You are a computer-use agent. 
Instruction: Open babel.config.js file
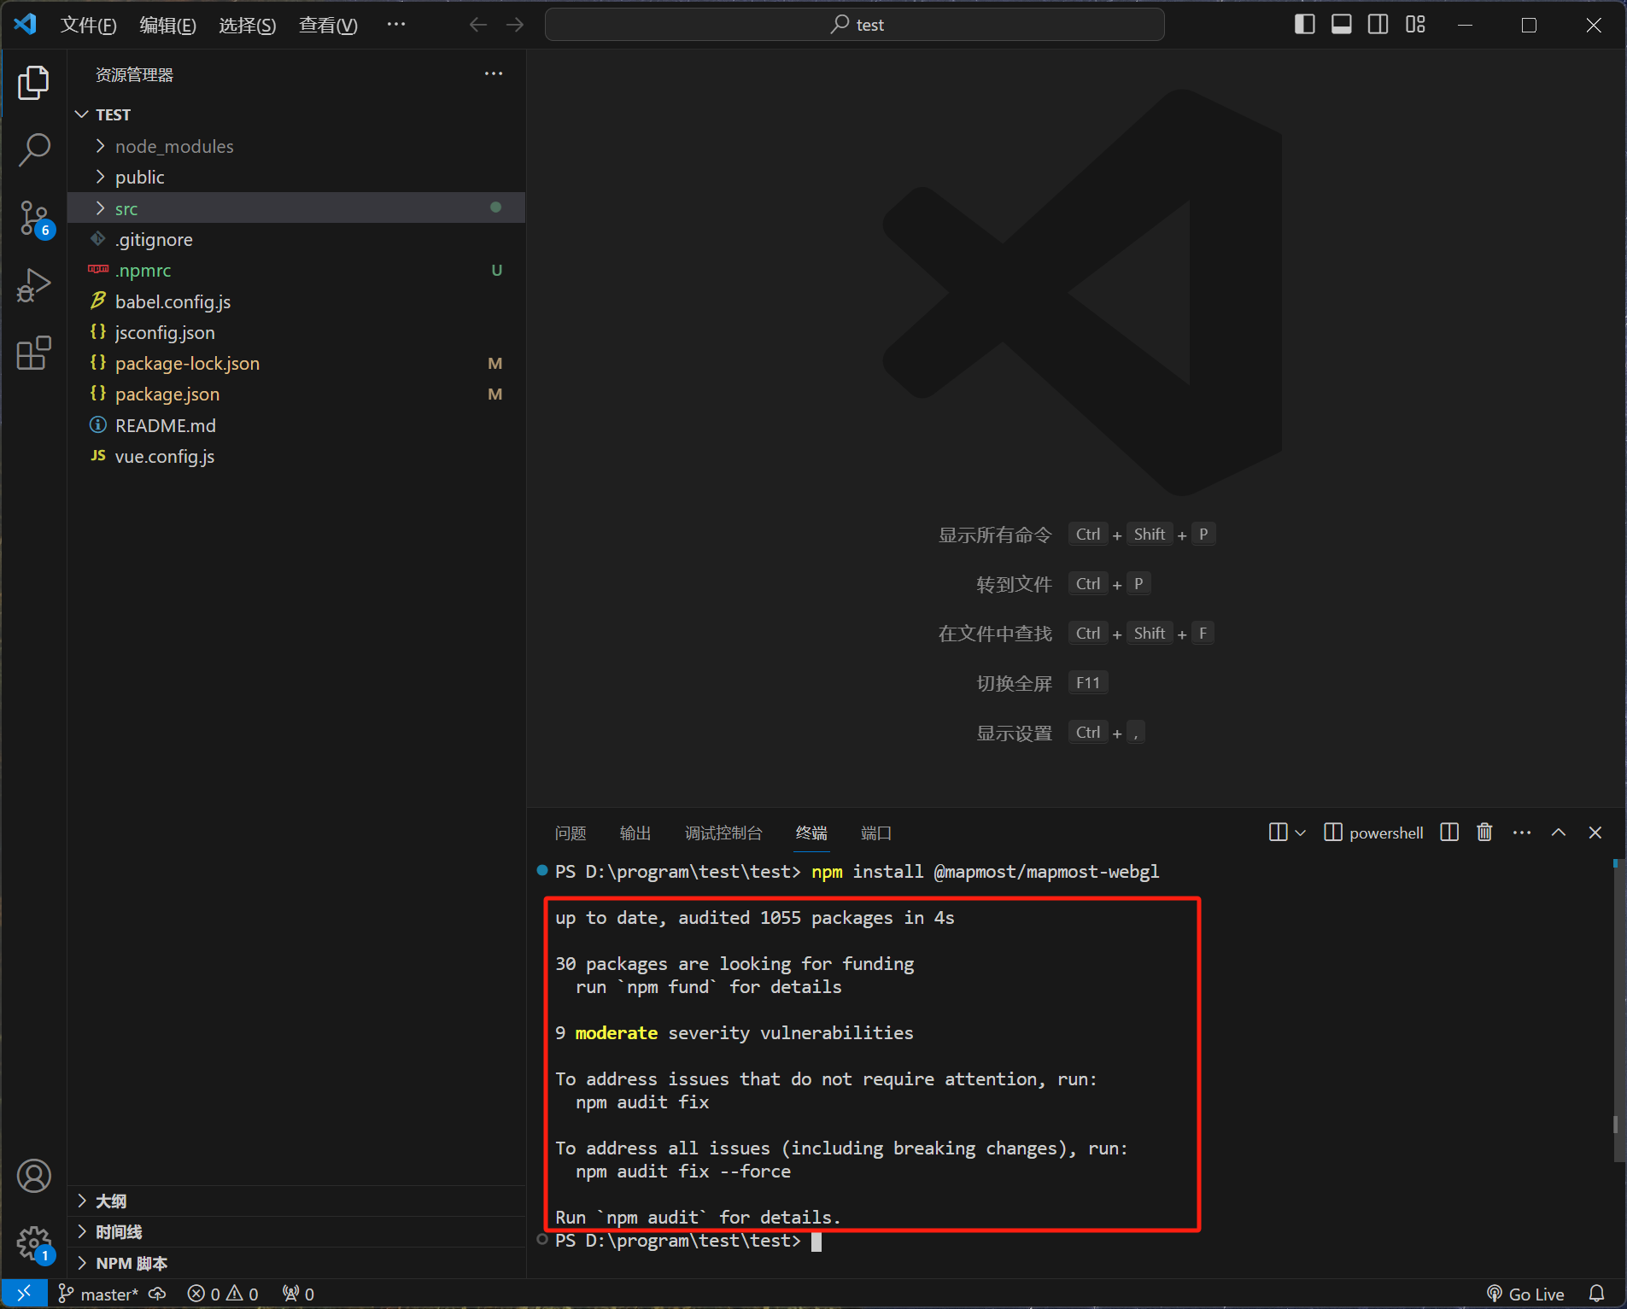pos(296,301)
